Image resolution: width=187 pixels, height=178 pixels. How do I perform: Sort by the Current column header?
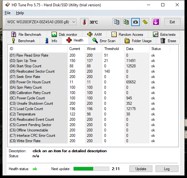click(76, 49)
